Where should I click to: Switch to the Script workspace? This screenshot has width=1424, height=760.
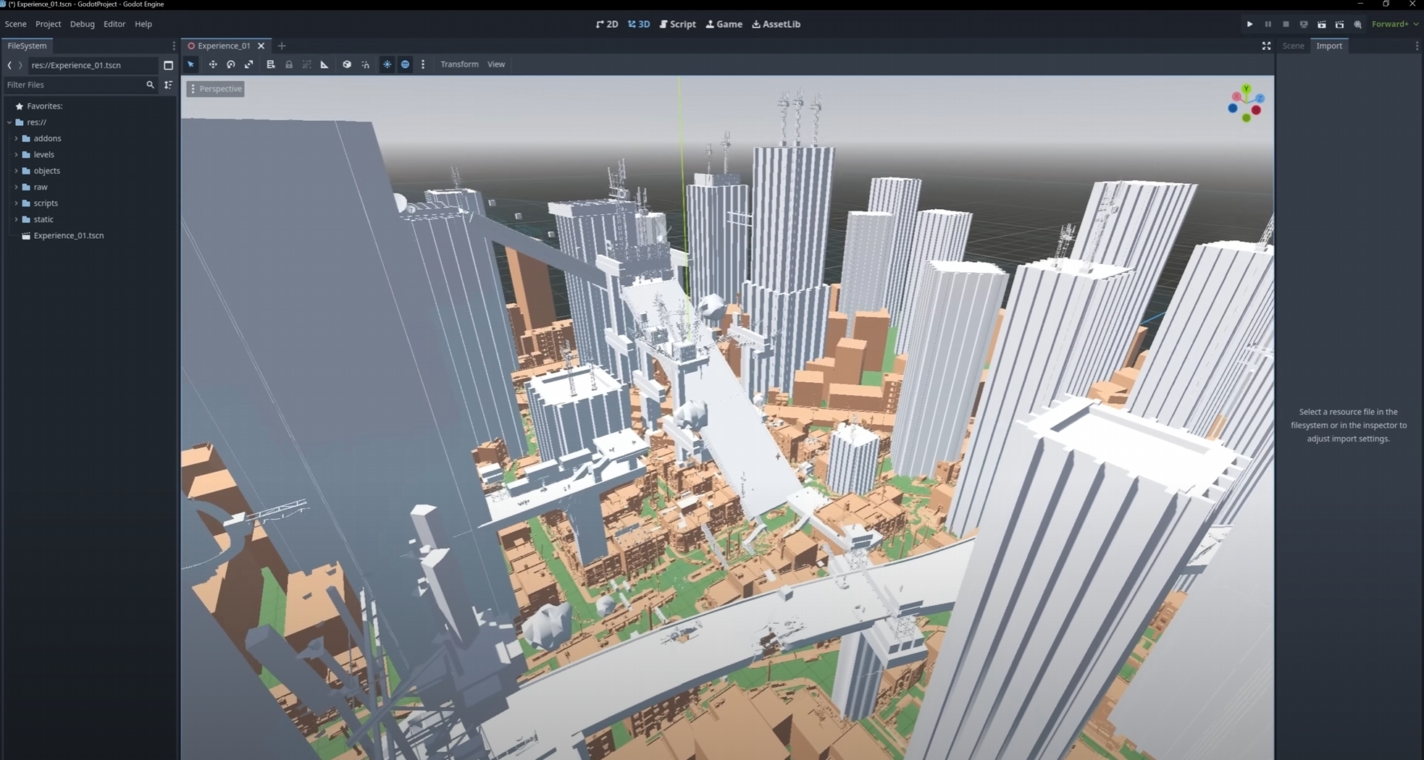click(x=678, y=24)
